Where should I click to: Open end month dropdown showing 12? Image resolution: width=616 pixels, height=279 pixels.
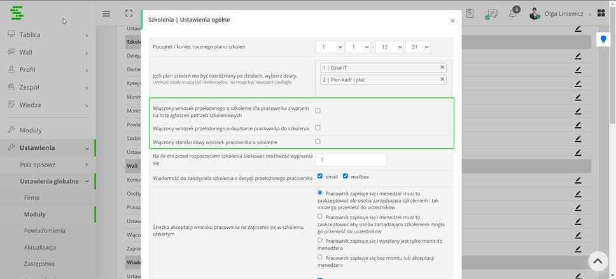pos(389,47)
